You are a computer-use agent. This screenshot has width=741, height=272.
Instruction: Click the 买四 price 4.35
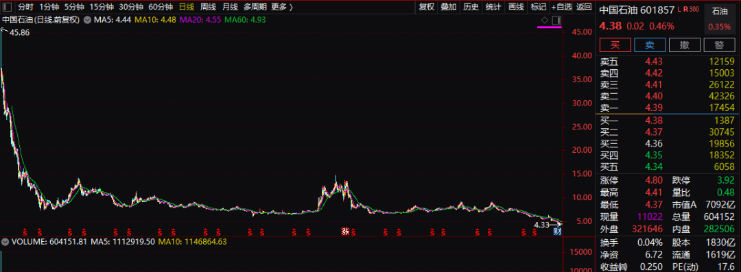[655, 156]
